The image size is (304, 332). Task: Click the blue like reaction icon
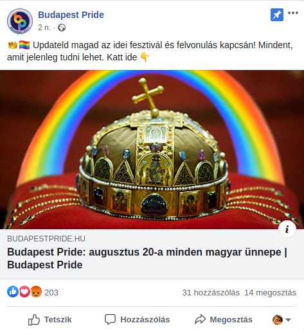[x=13, y=292]
